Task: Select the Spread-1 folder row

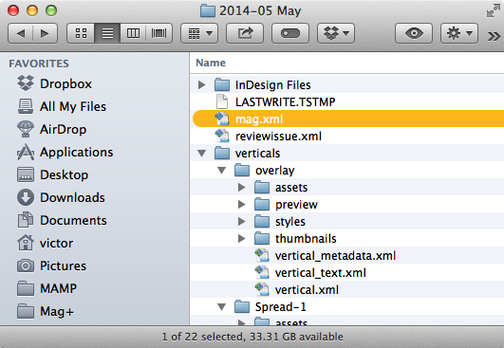Action: (x=347, y=307)
